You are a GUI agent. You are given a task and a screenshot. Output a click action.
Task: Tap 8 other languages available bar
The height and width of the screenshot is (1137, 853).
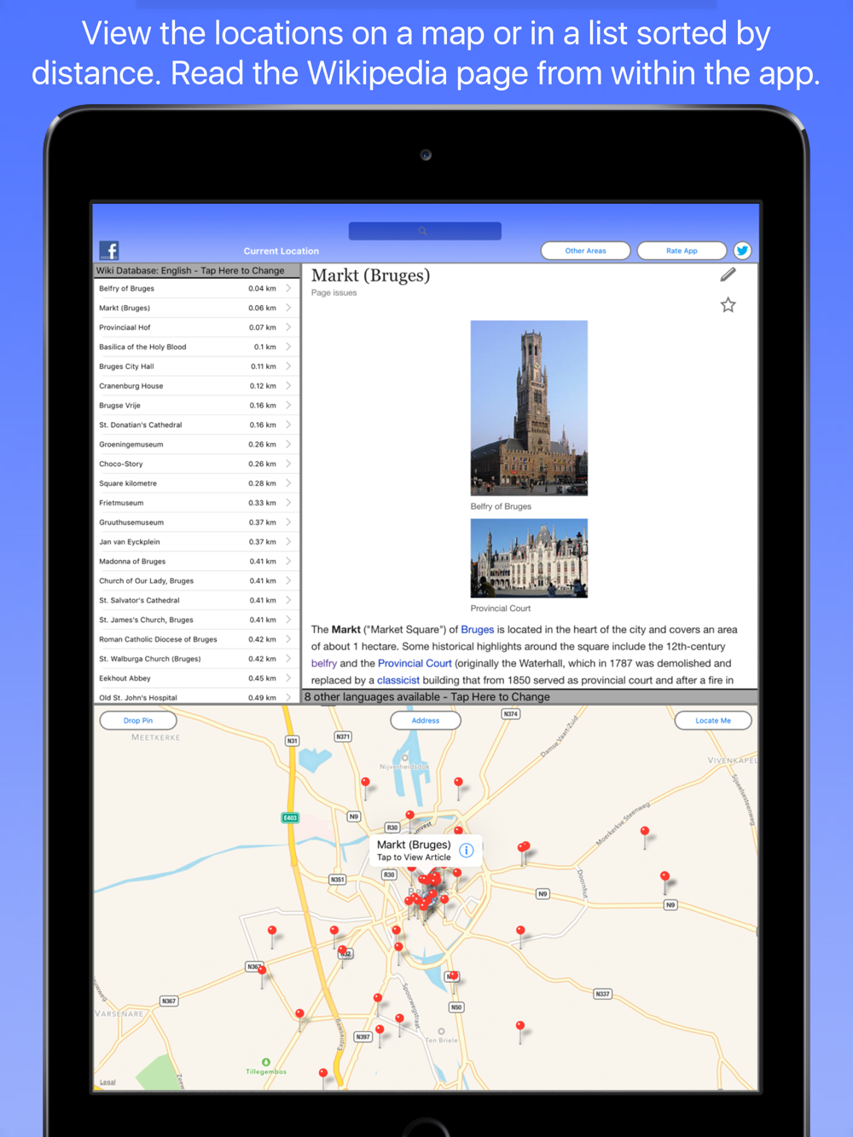coord(530,697)
